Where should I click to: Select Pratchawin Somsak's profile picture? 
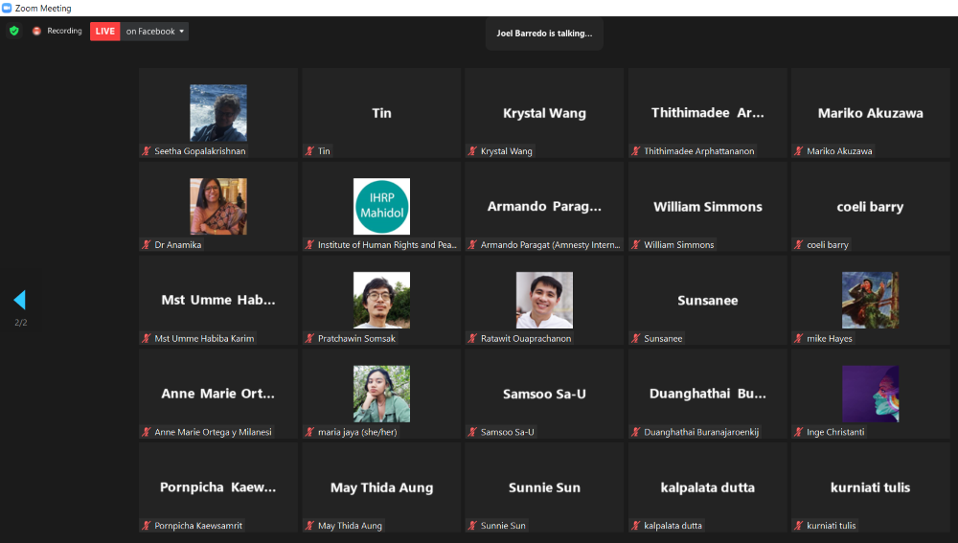(x=381, y=300)
